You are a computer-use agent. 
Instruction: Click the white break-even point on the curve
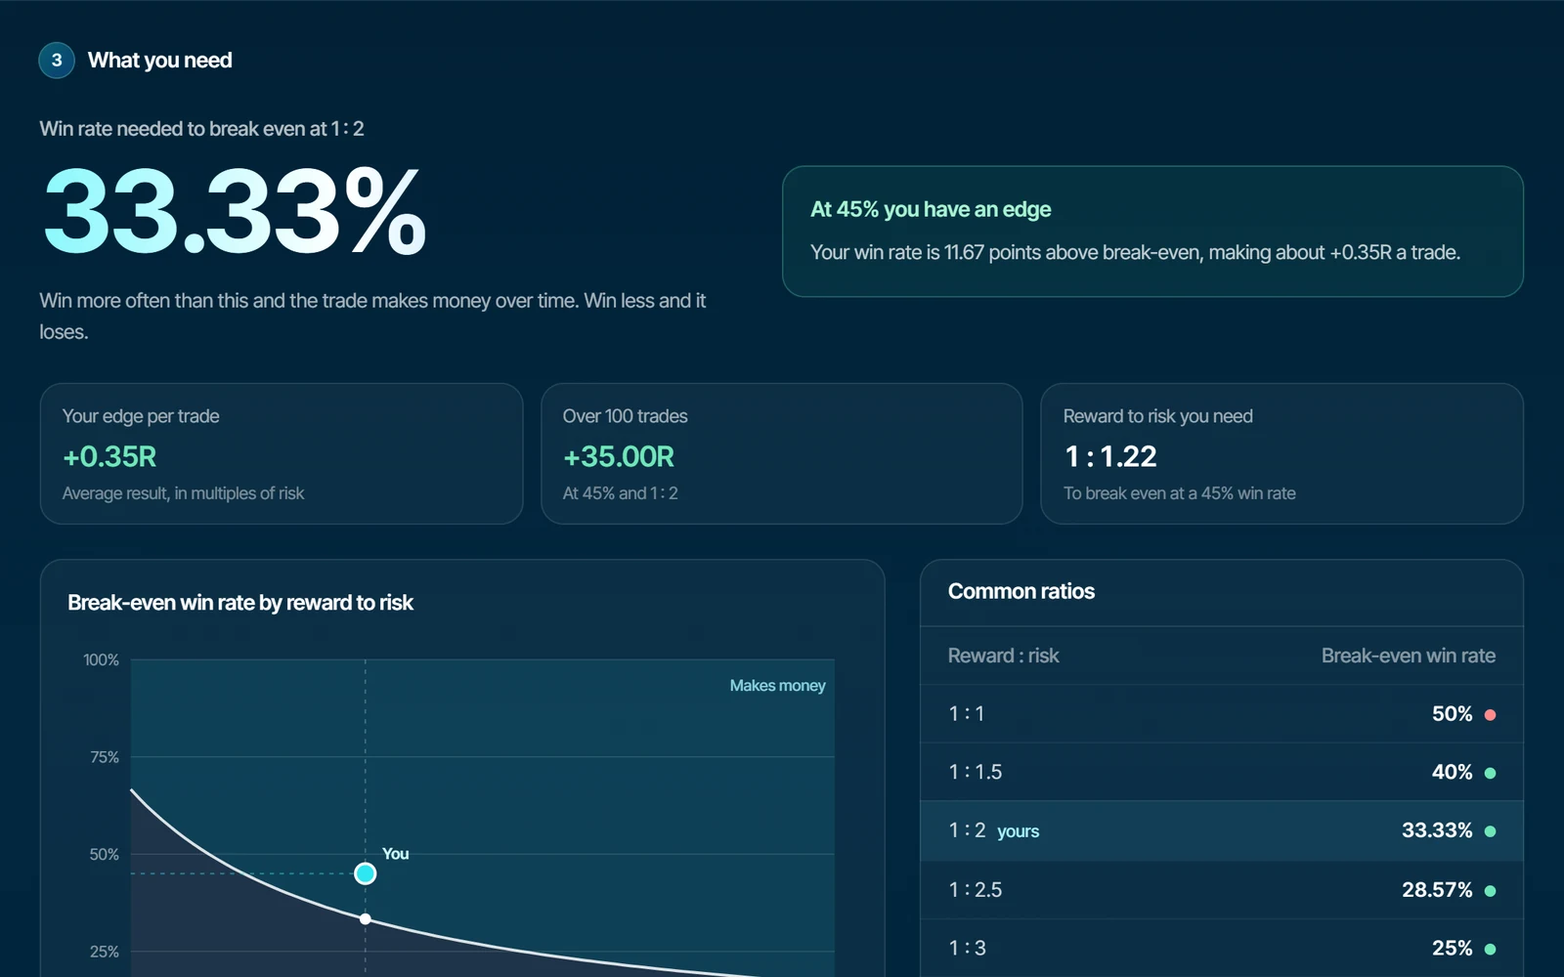pyautogui.click(x=366, y=918)
